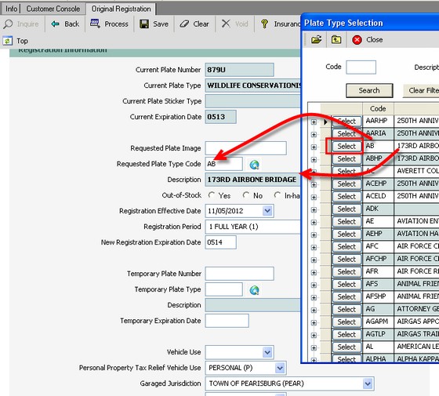Save using the floppy disk icon
The image size is (439, 396).
[144, 24]
